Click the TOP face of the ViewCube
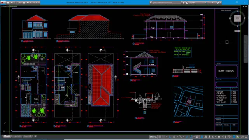The width and height of the screenshot is (249, 140). [x=237, y=18]
